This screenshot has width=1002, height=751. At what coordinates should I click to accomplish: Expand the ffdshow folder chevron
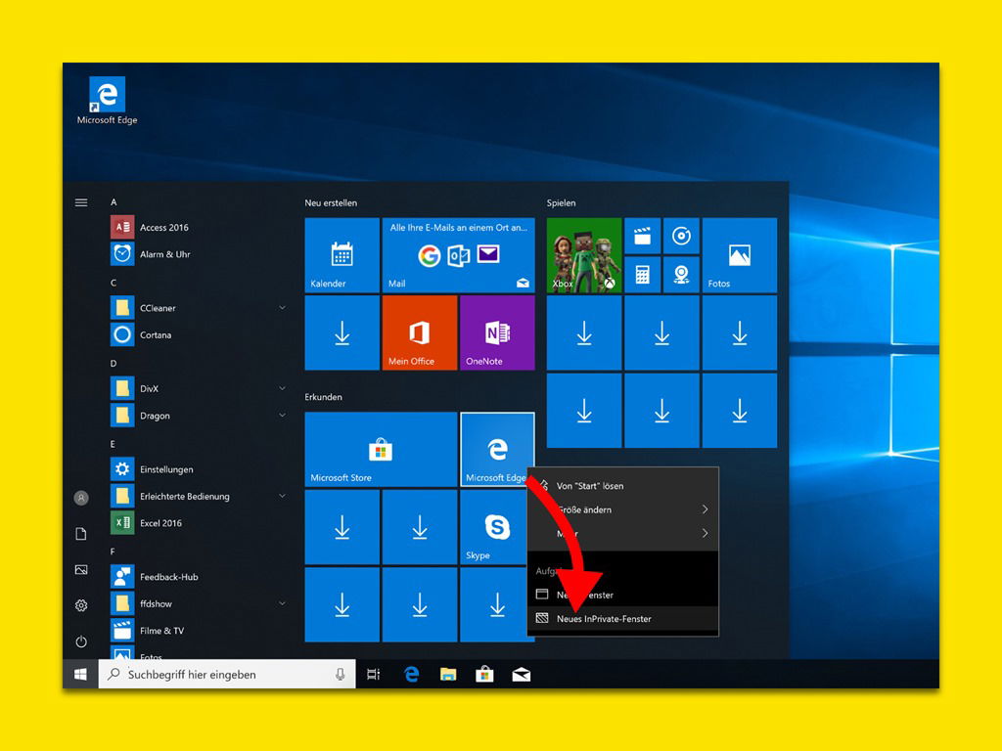pyautogui.click(x=282, y=603)
